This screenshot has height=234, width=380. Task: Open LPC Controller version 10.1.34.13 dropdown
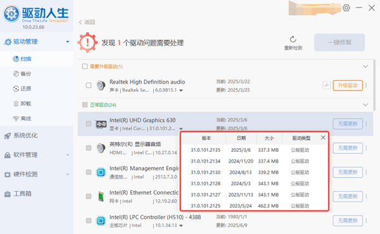click(x=181, y=226)
